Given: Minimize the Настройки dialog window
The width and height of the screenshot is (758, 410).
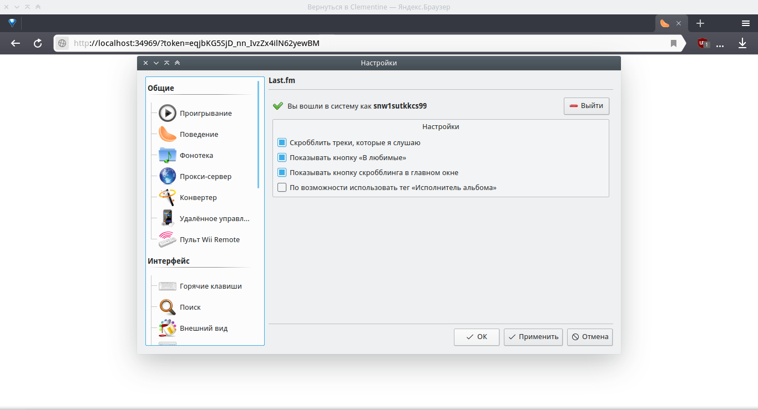Looking at the screenshot, I should (156, 63).
